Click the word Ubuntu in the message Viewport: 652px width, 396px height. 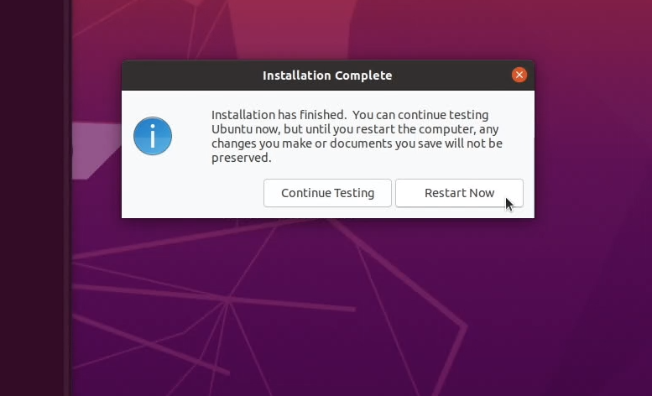point(232,129)
